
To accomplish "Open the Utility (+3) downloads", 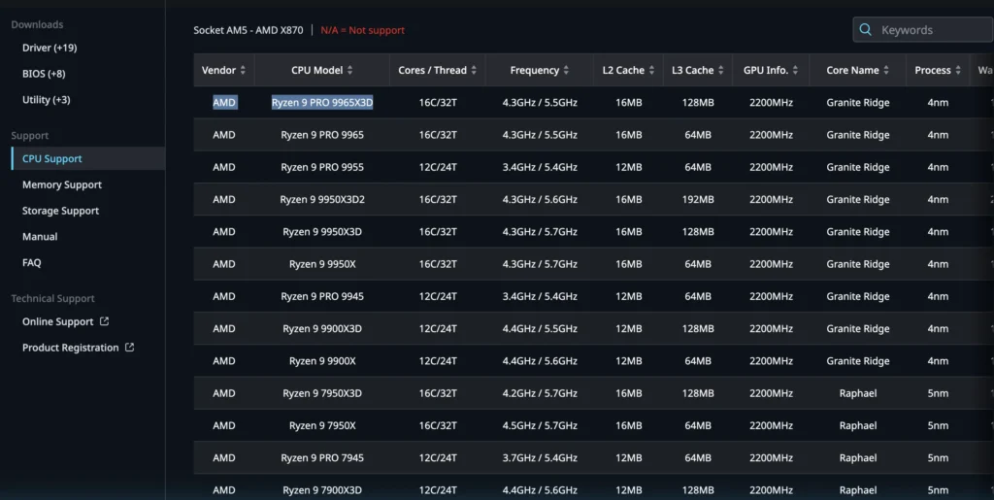I will tap(47, 99).
